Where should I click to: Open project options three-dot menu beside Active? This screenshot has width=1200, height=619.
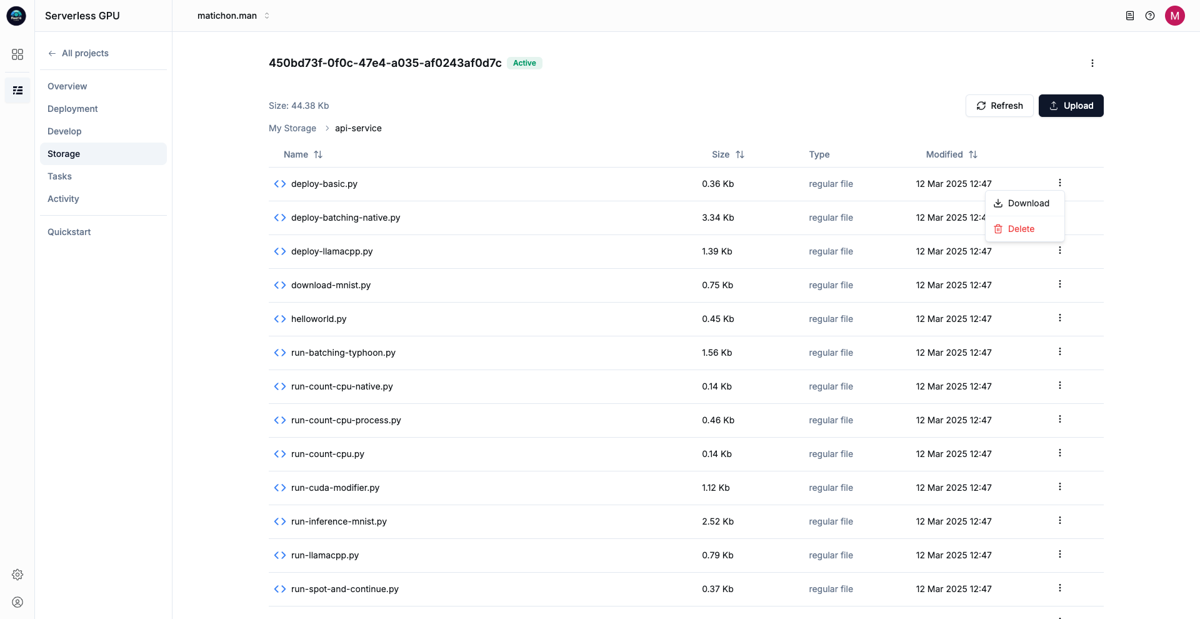click(x=1092, y=63)
